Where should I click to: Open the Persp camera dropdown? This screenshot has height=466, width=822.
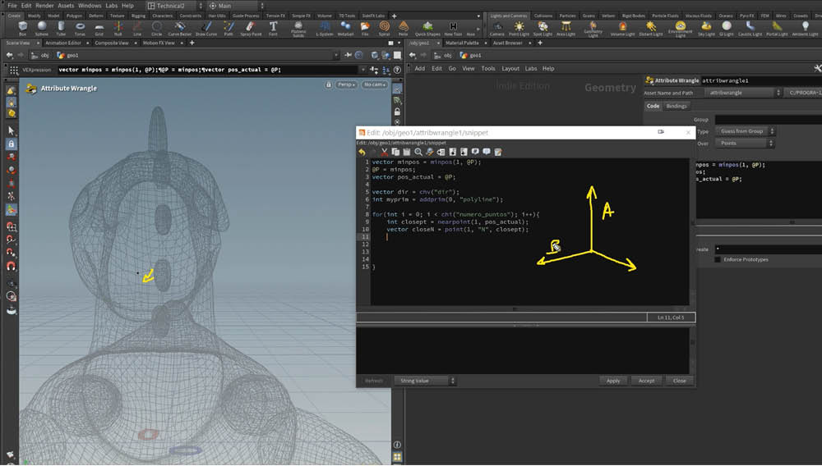346,85
